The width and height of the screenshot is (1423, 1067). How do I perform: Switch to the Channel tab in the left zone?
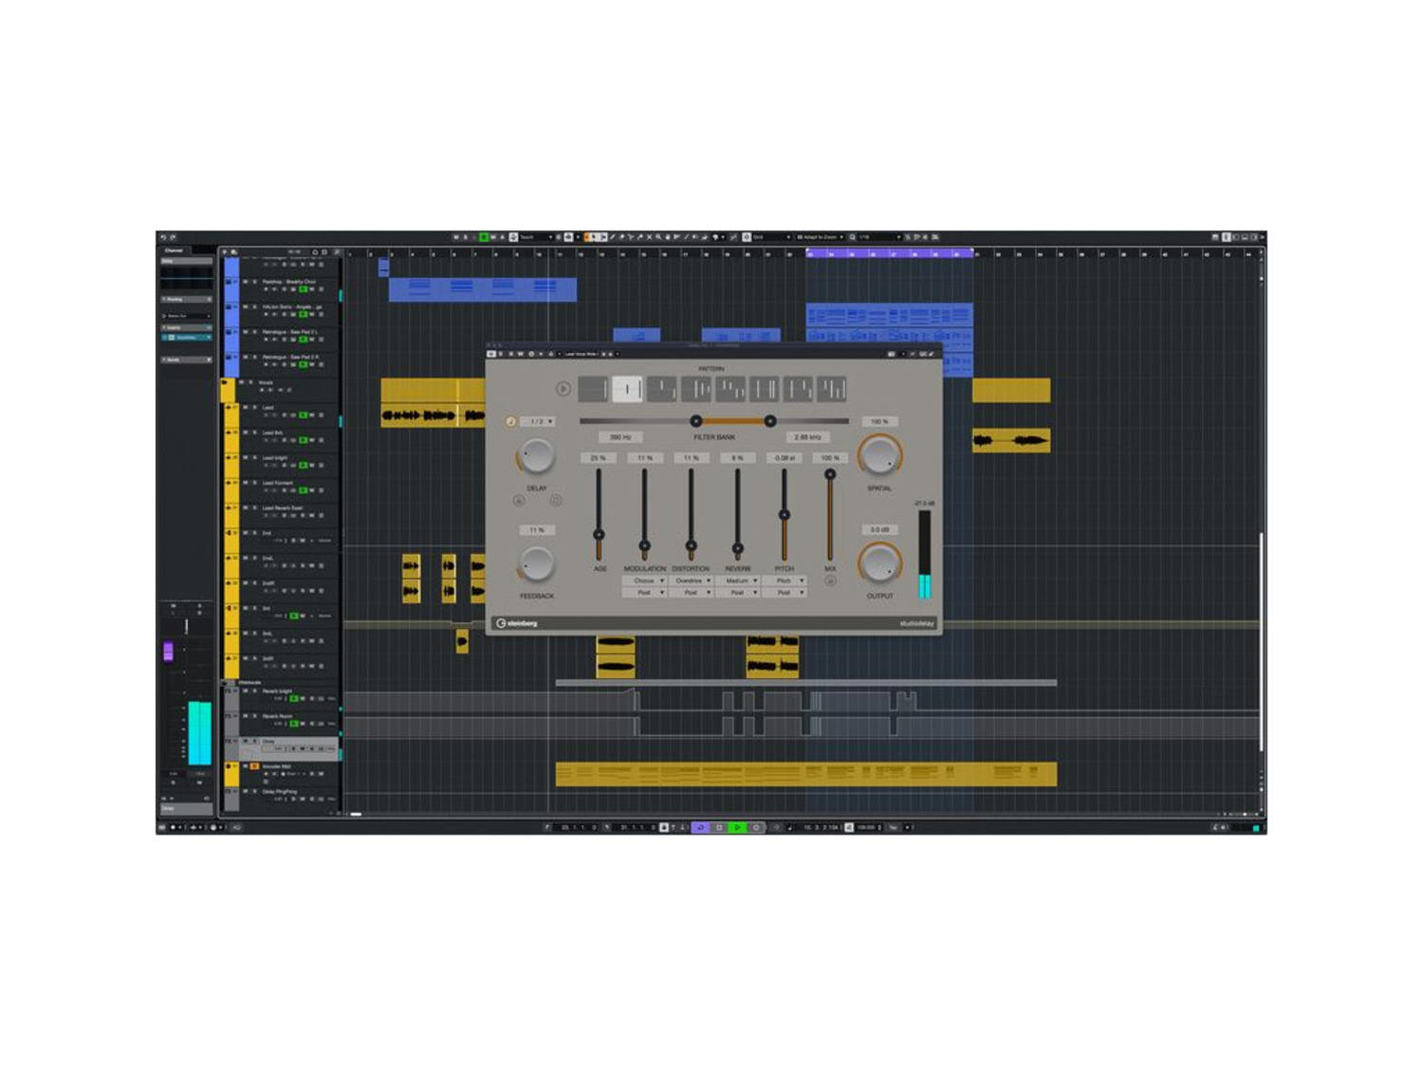174,250
